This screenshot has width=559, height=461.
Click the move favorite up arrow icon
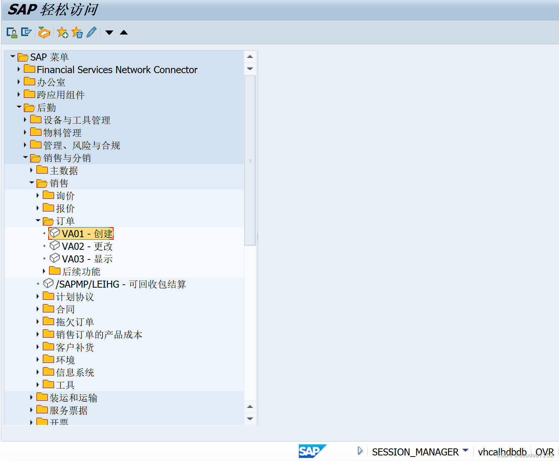point(124,33)
